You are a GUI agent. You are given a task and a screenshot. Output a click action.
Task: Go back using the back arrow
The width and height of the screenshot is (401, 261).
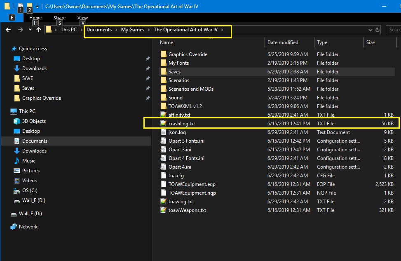pyautogui.click(x=8, y=30)
